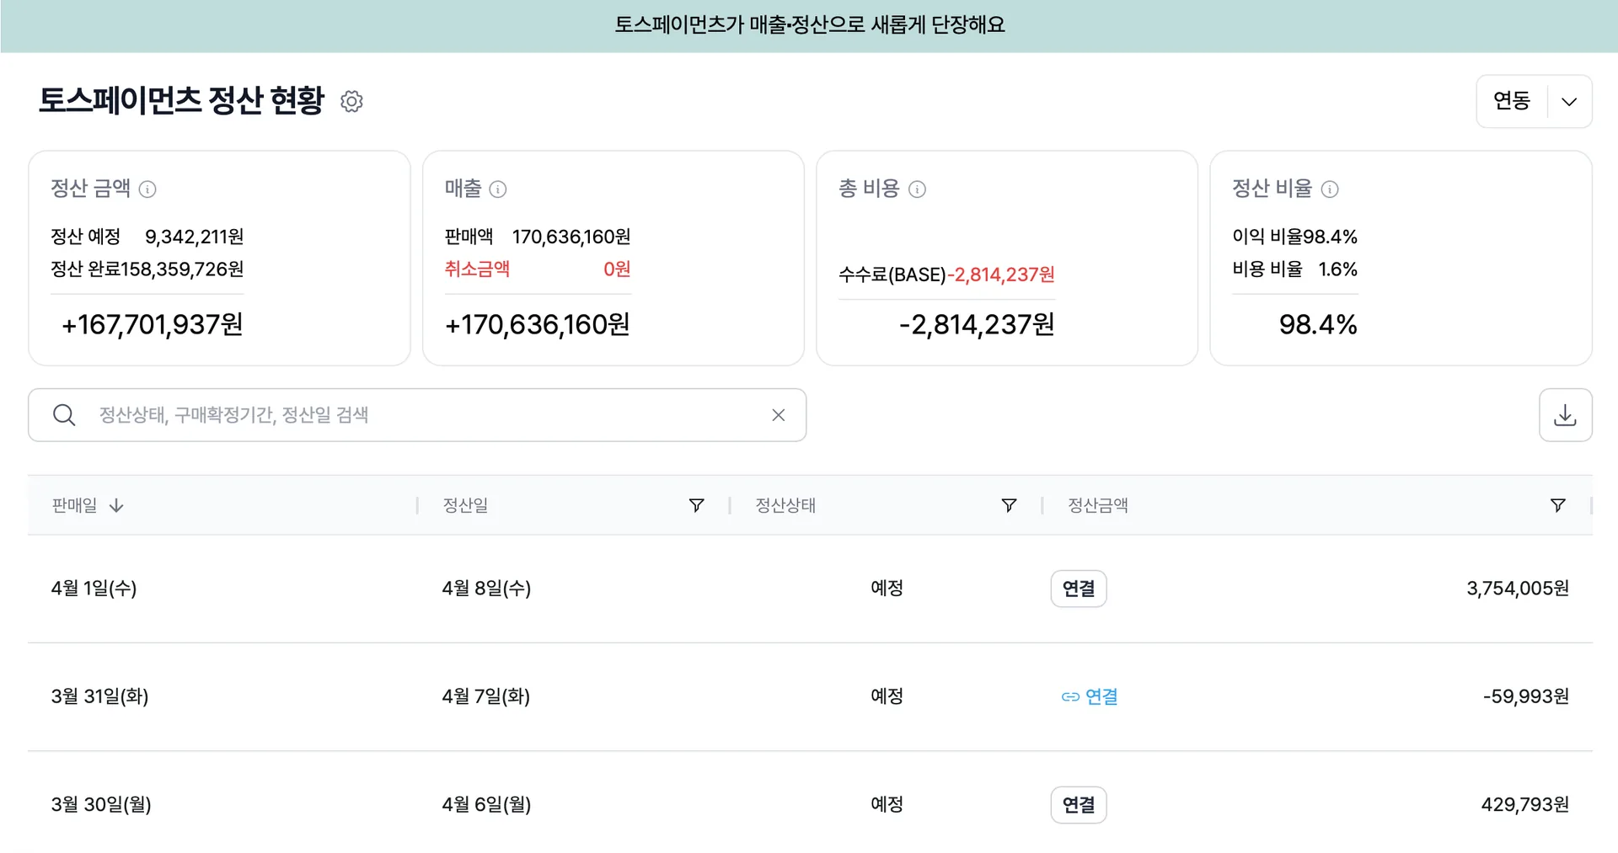The image size is (1618, 853).
Task: Click the 98.4% settlement ratio total
Action: coord(1318,324)
